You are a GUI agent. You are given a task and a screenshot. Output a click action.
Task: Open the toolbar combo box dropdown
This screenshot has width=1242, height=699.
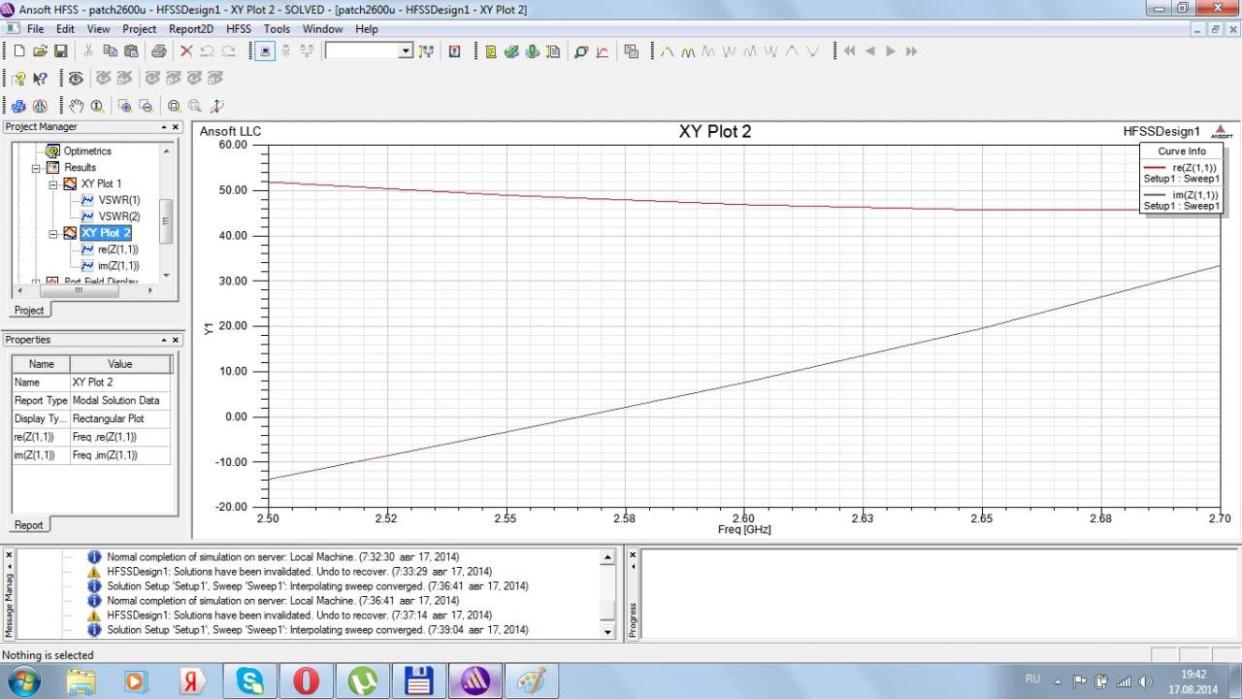tap(406, 51)
